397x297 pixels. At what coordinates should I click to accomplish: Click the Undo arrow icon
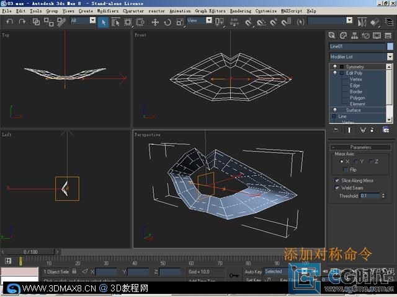coord(9,22)
